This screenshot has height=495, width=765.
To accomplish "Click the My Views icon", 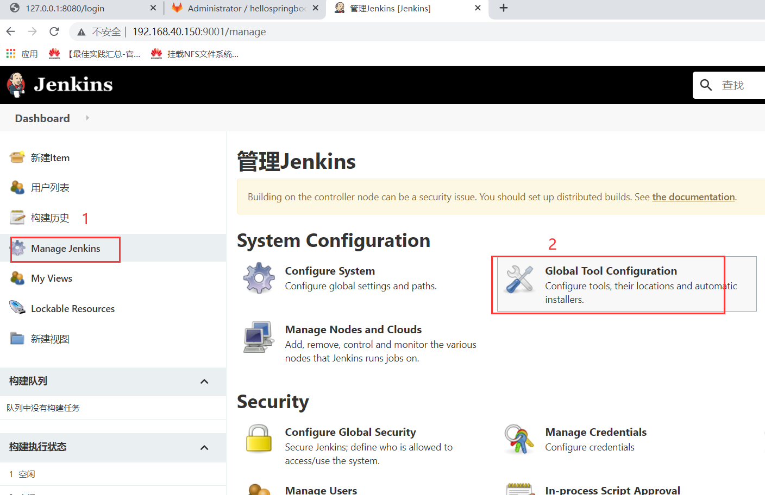I will 17,278.
